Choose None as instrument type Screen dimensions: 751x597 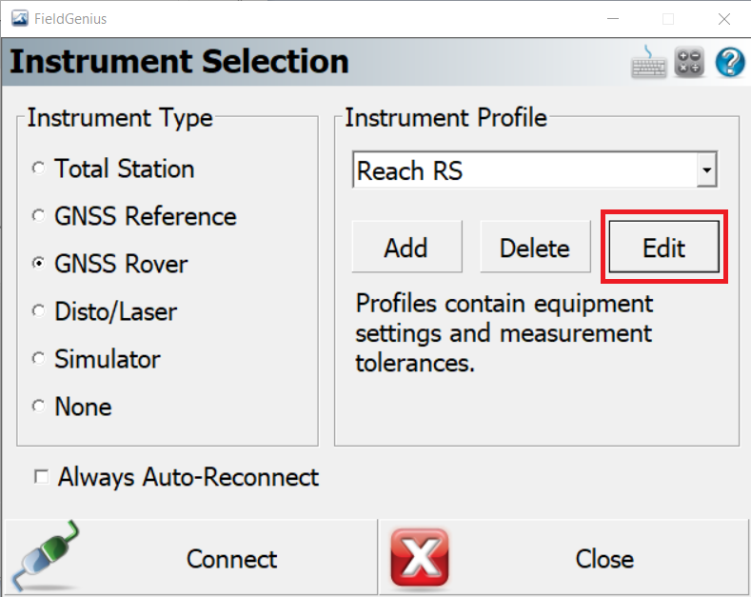[x=38, y=406]
